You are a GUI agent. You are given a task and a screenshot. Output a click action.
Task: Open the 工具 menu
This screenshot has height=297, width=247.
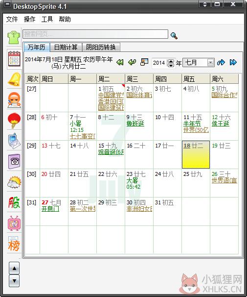point(47,19)
